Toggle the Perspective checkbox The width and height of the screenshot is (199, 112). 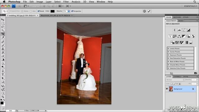(72, 11)
